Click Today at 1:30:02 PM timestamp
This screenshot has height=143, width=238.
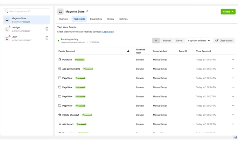(206, 124)
